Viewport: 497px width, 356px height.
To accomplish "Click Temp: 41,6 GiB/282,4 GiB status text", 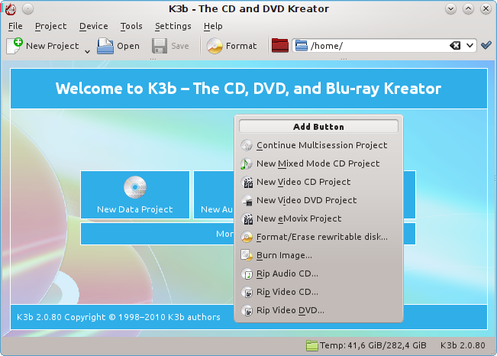I will 373,345.
